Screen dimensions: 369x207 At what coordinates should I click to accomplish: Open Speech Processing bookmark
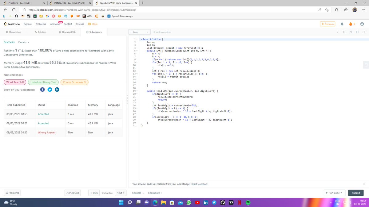click(120, 16)
